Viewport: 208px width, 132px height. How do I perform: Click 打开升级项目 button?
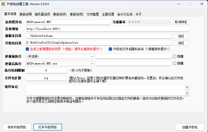pos(48,127)
